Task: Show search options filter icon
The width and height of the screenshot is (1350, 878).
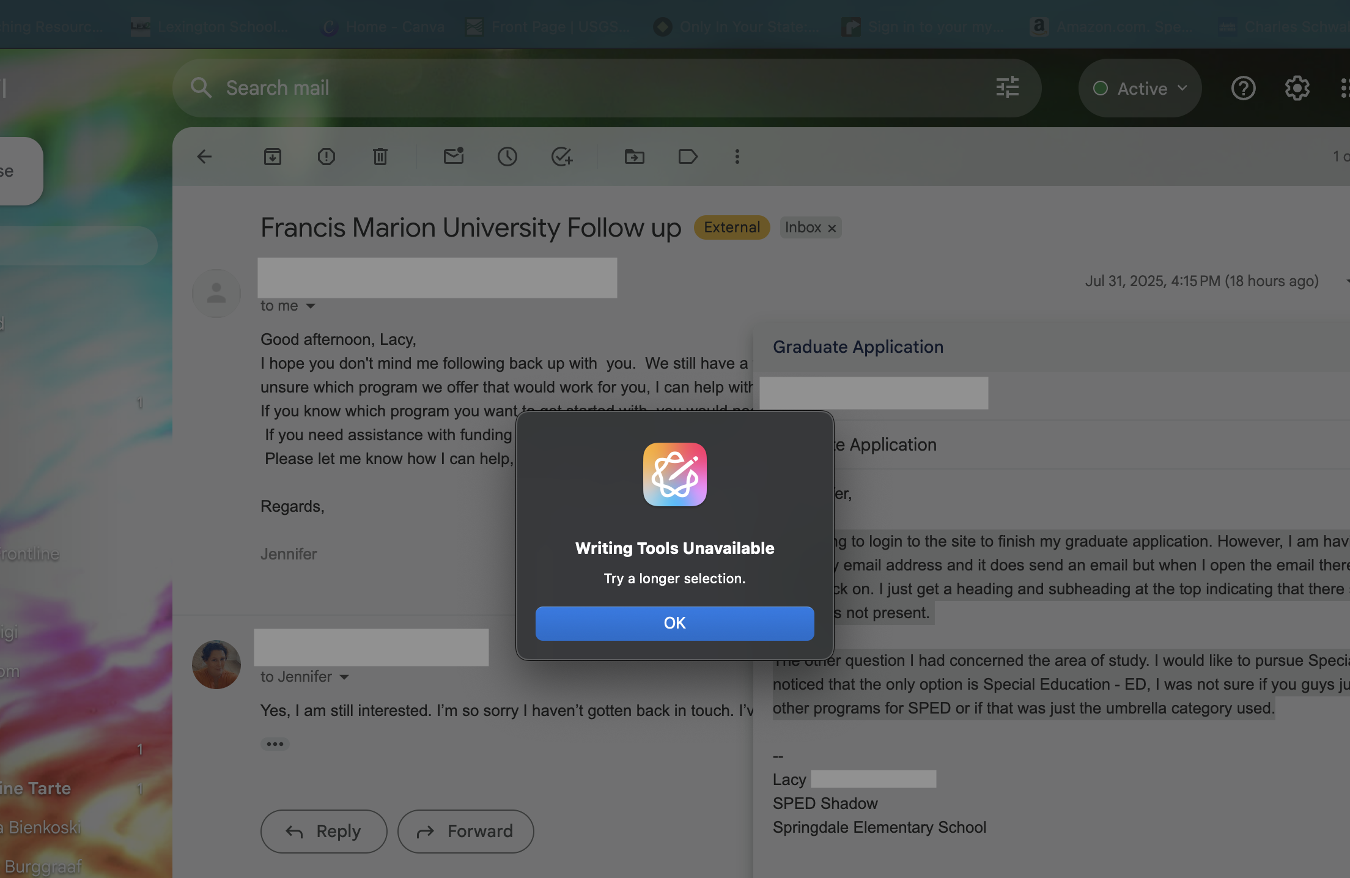Action: pos(1007,87)
